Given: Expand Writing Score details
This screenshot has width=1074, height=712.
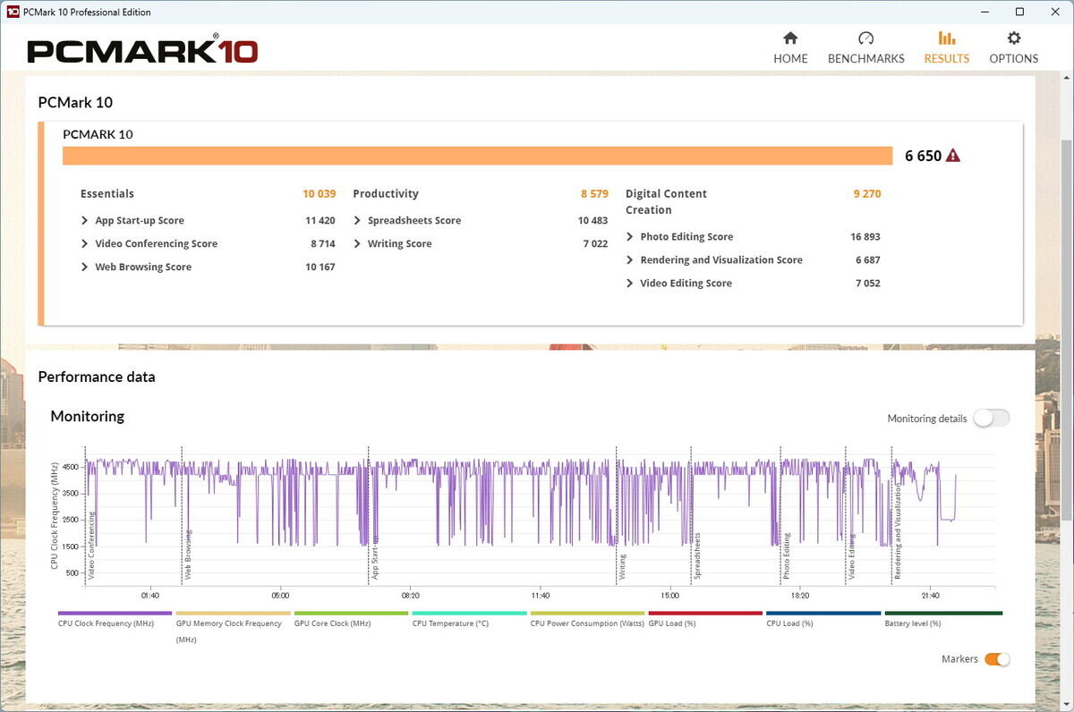Looking at the screenshot, I should tap(357, 244).
